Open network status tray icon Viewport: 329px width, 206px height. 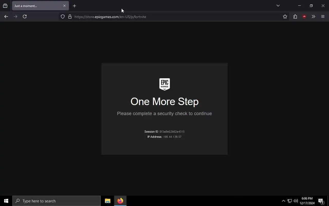pos(290,201)
